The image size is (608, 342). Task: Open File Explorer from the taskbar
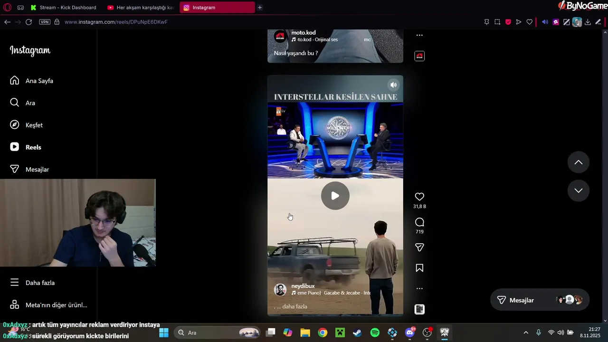(305, 332)
